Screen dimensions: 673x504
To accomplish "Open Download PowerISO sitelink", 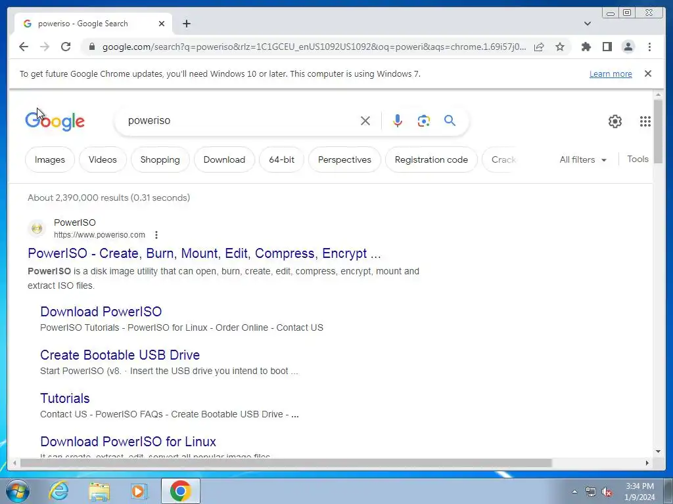I will (101, 312).
